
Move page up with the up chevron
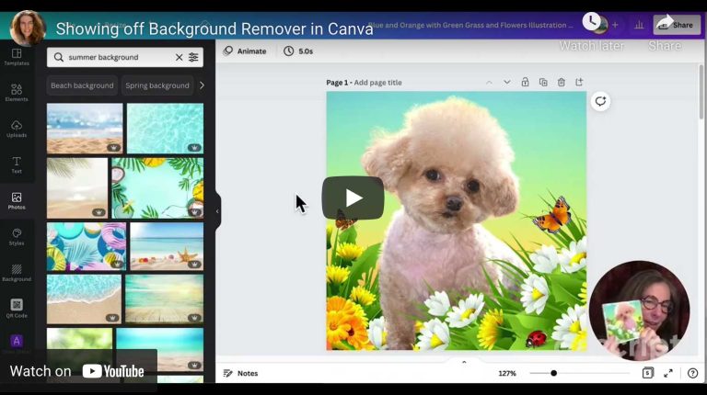(x=489, y=83)
